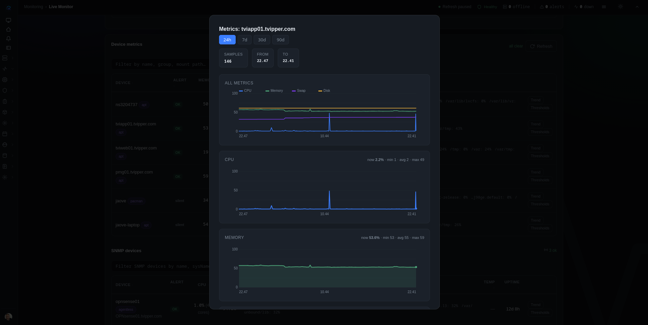
Task: Click Thresholds button for pmg01.tvipper.com row
Action: pos(540,180)
